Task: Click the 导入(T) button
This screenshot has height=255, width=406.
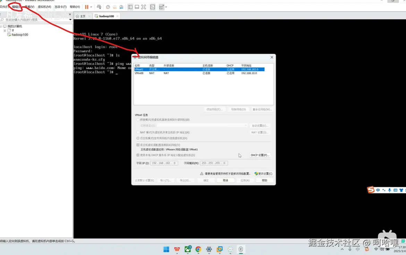Action: click(x=166, y=180)
